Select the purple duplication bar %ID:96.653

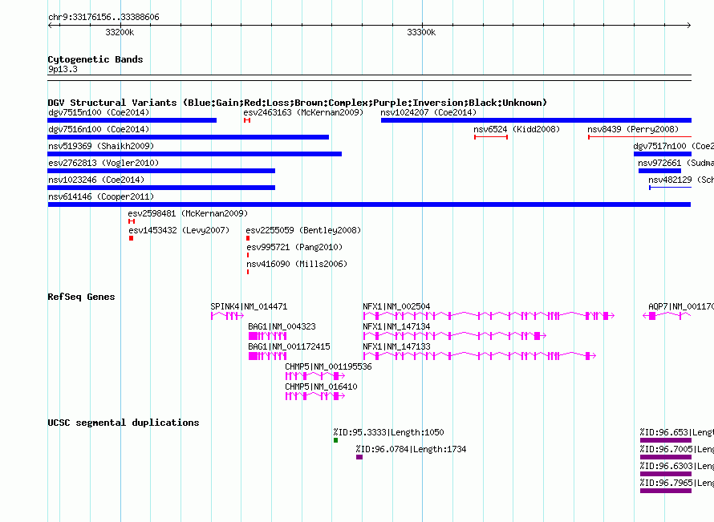tap(666, 440)
